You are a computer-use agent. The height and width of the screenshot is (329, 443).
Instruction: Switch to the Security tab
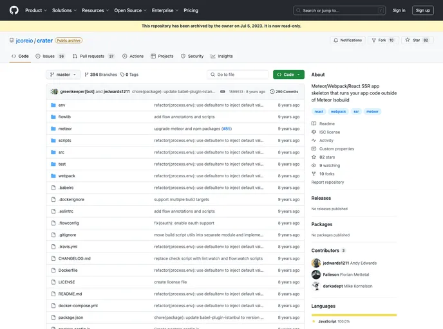point(192,57)
